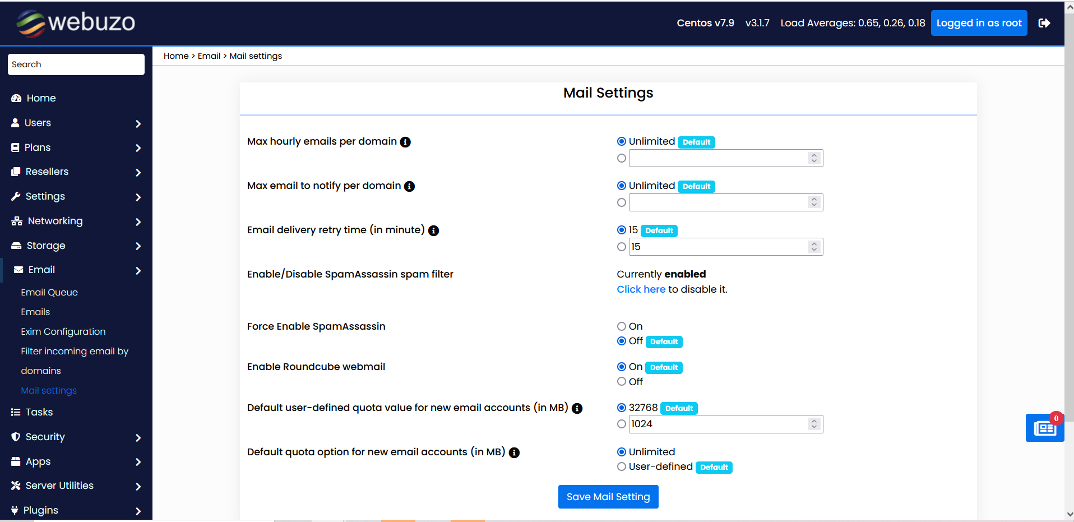Expand the Security menu chevron
This screenshot has width=1074, height=522.
click(x=138, y=437)
